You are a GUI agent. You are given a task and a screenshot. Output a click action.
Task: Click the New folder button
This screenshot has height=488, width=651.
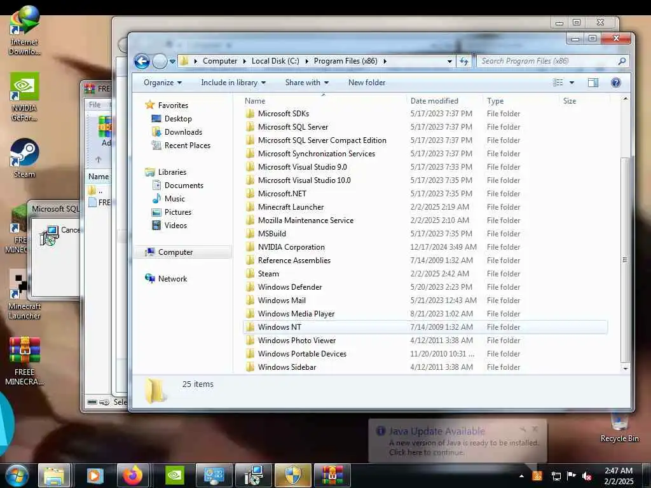pyautogui.click(x=367, y=83)
